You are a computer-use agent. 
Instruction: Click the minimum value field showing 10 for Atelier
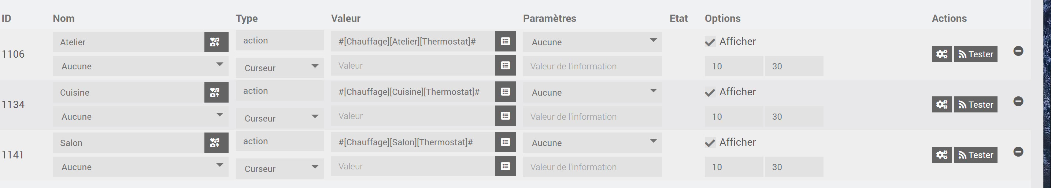pyautogui.click(x=733, y=66)
